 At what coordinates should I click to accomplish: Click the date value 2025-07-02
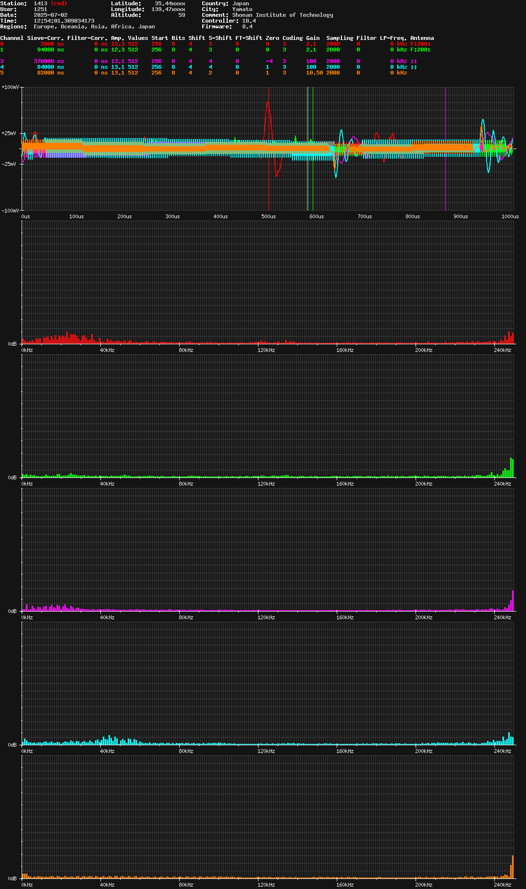click(x=50, y=15)
